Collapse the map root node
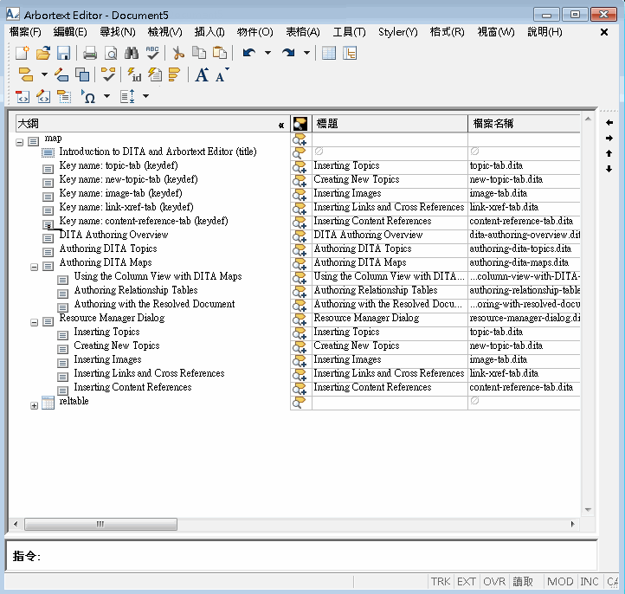Viewport: 625px width, 594px height. coord(19,142)
